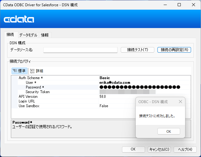This screenshot has height=157, width=201.
Task: Select the Login URL property label
Action: 27,101
